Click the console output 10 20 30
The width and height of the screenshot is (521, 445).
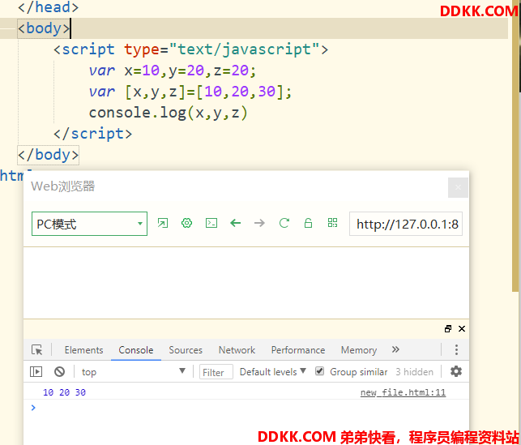(64, 392)
